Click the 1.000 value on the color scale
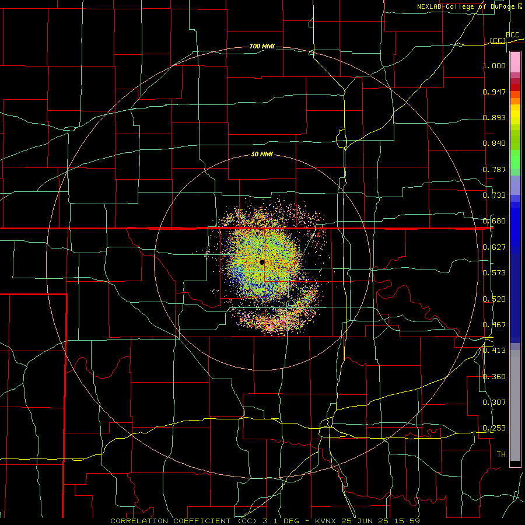525x525 pixels. click(494, 65)
